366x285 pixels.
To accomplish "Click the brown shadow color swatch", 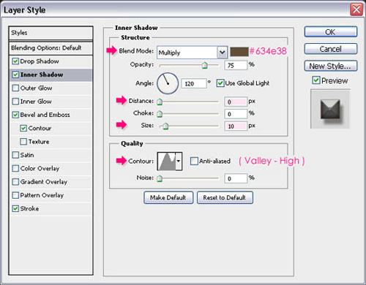I will coord(239,52).
